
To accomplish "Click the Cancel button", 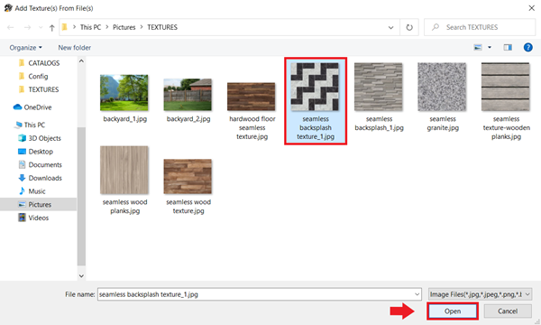I will [x=508, y=311].
